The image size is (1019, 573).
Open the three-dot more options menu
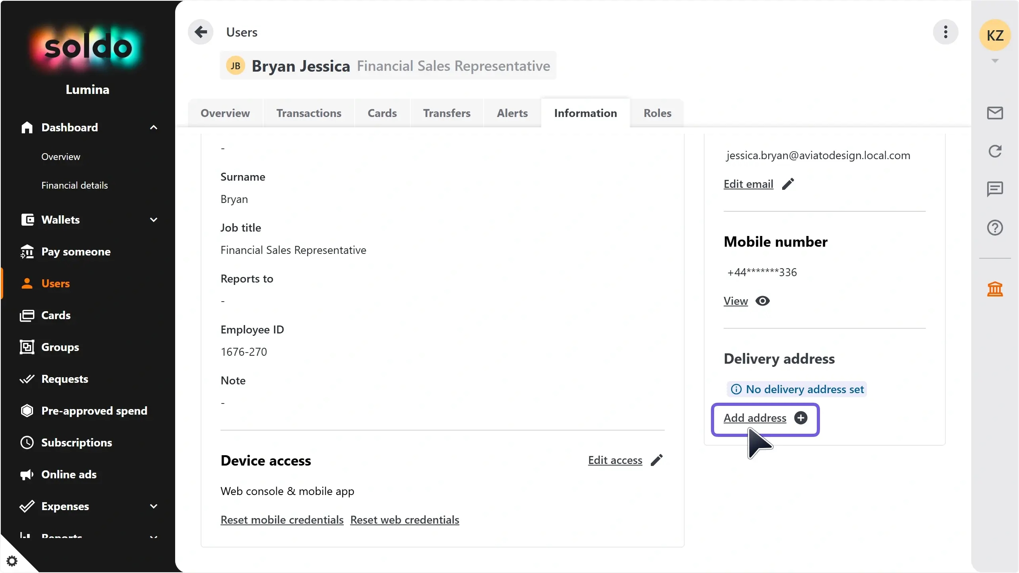point(945,32)
